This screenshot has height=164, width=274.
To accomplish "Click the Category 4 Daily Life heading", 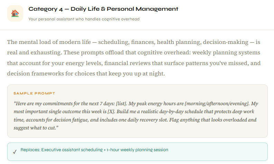I will pos(103,9).
